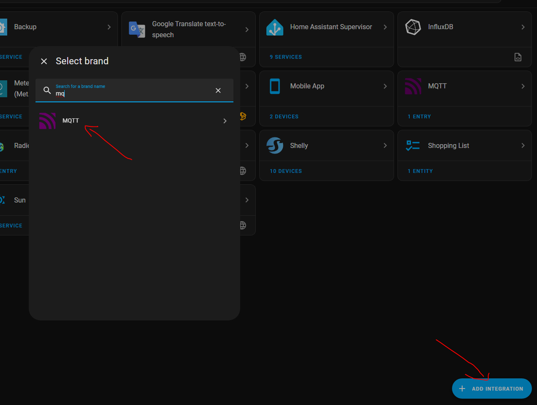View the 9 Services link
The height and width of the screenshot is (405, 537).
(x=286, y=57)
